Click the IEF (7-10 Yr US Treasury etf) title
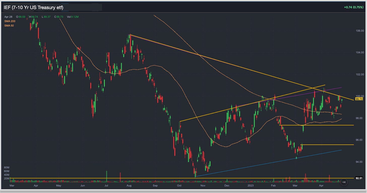Image resolution: width=367 pixels, height=193 pixels. point(33,8)
